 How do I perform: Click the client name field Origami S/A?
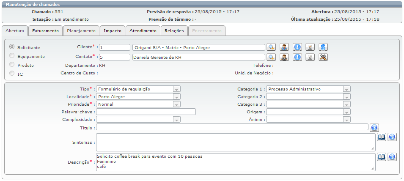pyautogui.click(x=199, y=47)
